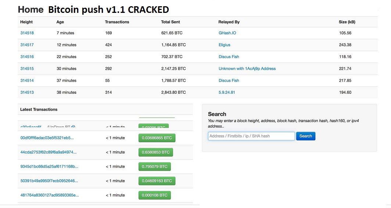391x208 pixels.
Task: Open transaction 481764a8360127ad95893365e
Action: [50, 195]
